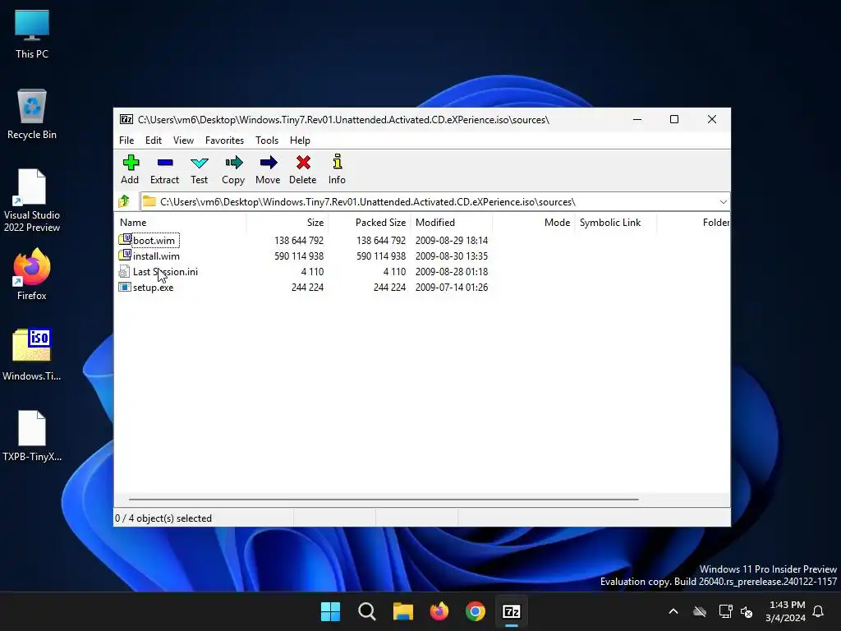The height and width of the screenshot is (631, 841).
Task: Open the File menu
Action: tap(126, 140)
